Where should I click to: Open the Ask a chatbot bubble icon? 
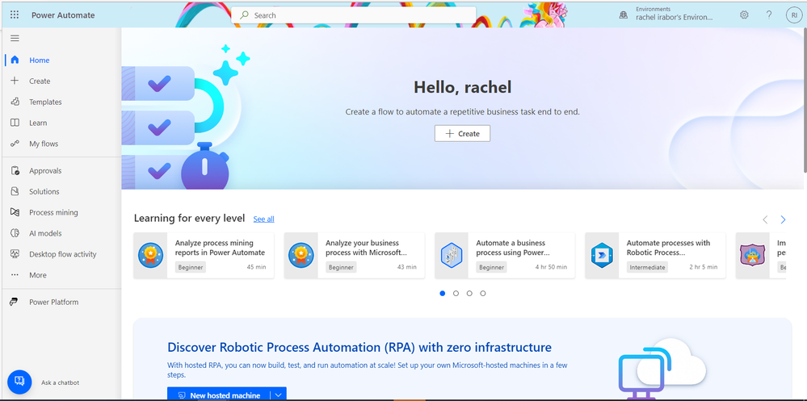pos(19,382)
